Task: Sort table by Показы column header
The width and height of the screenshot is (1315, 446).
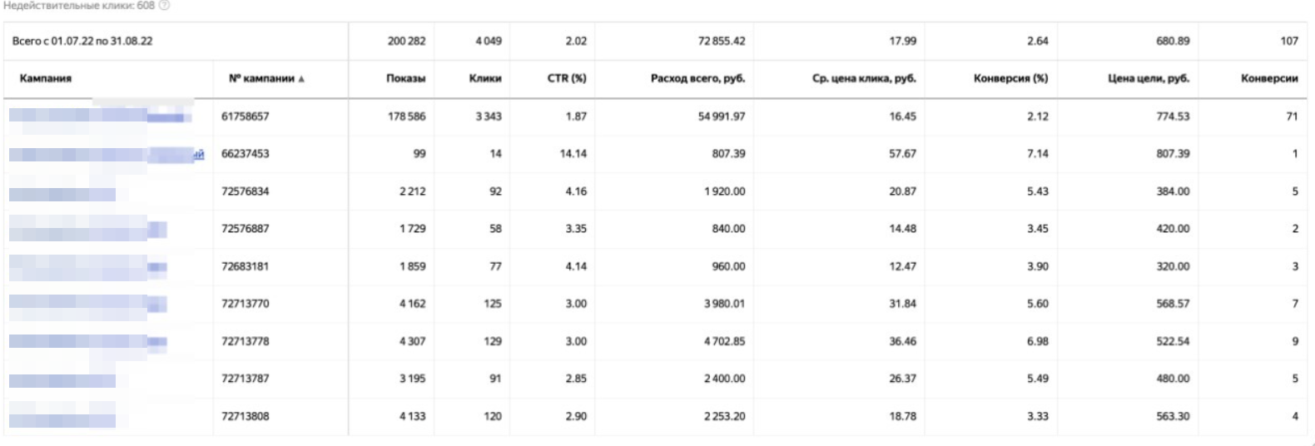Action: coord(405,79)
